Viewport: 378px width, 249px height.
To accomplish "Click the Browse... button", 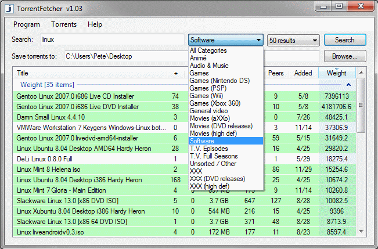I will pos(345,56).
